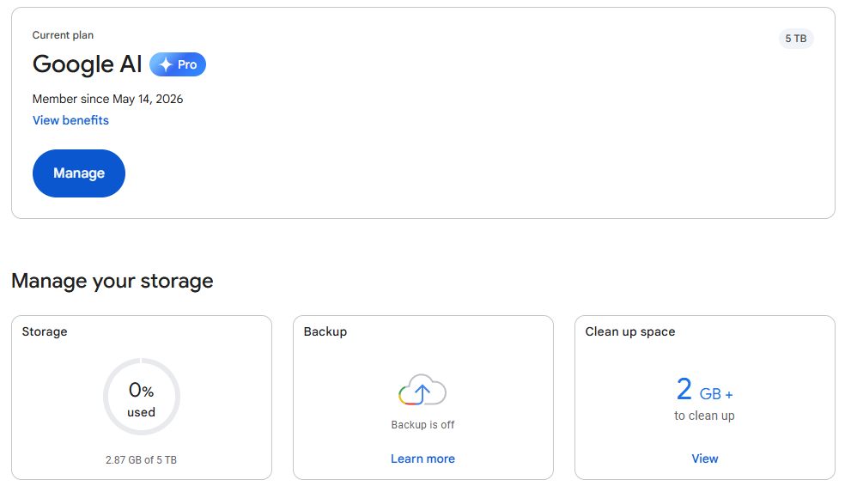Click the '2.87 GB of 5 TB' text

pos(141,460)
